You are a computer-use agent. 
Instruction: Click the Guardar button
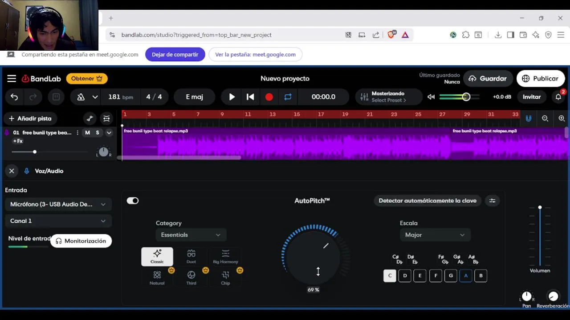click(x=488, y=79)
